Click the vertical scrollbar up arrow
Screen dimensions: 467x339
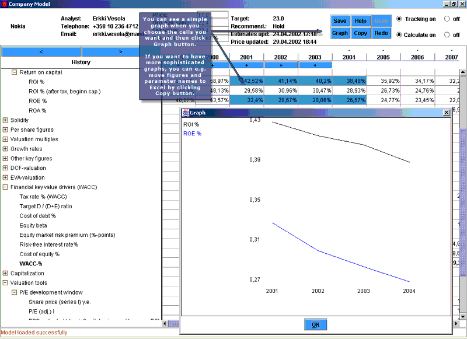coord(463,72)
